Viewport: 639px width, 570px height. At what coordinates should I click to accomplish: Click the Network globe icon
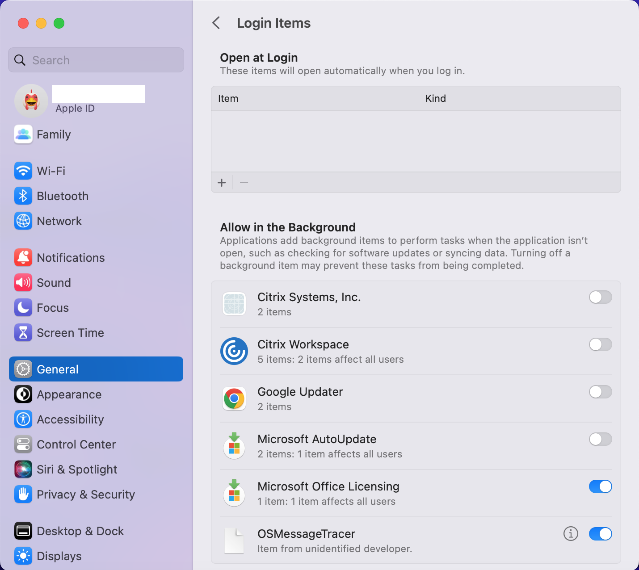pyautogui.click(x=23, y=221)
